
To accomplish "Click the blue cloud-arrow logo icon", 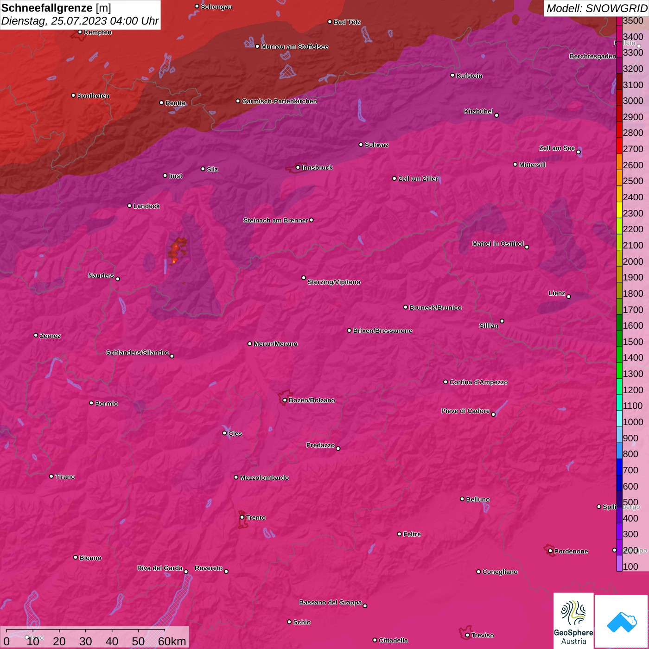I will (x=622, y=622).
